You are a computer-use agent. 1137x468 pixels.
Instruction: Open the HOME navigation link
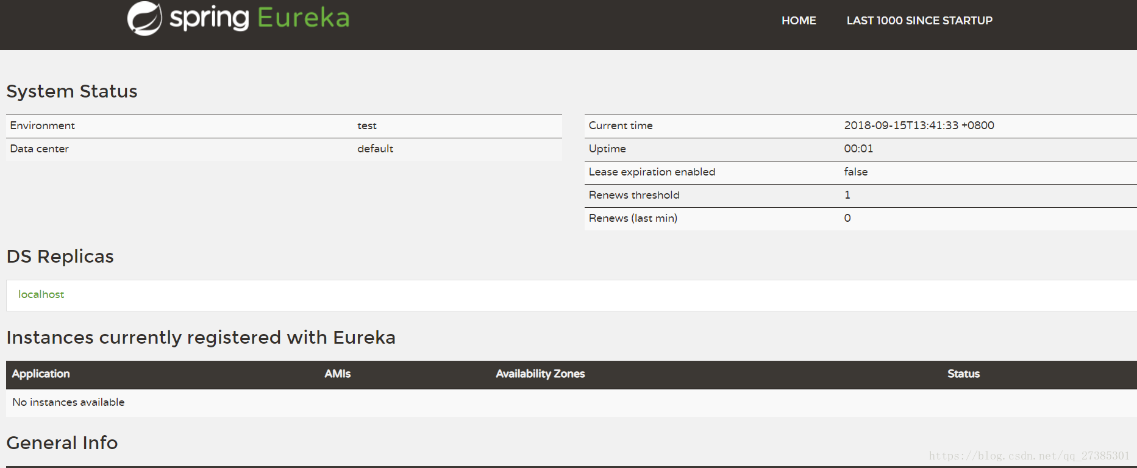[799, 21]
